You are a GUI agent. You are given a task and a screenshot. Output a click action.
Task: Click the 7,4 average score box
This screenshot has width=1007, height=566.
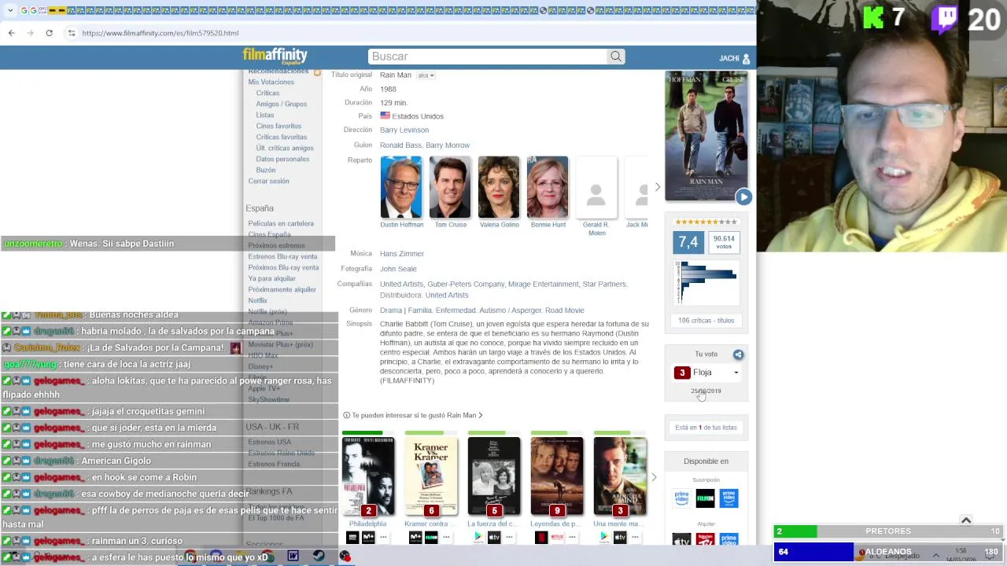(688, 242)
